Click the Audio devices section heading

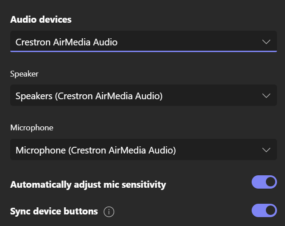coord(41,20)
